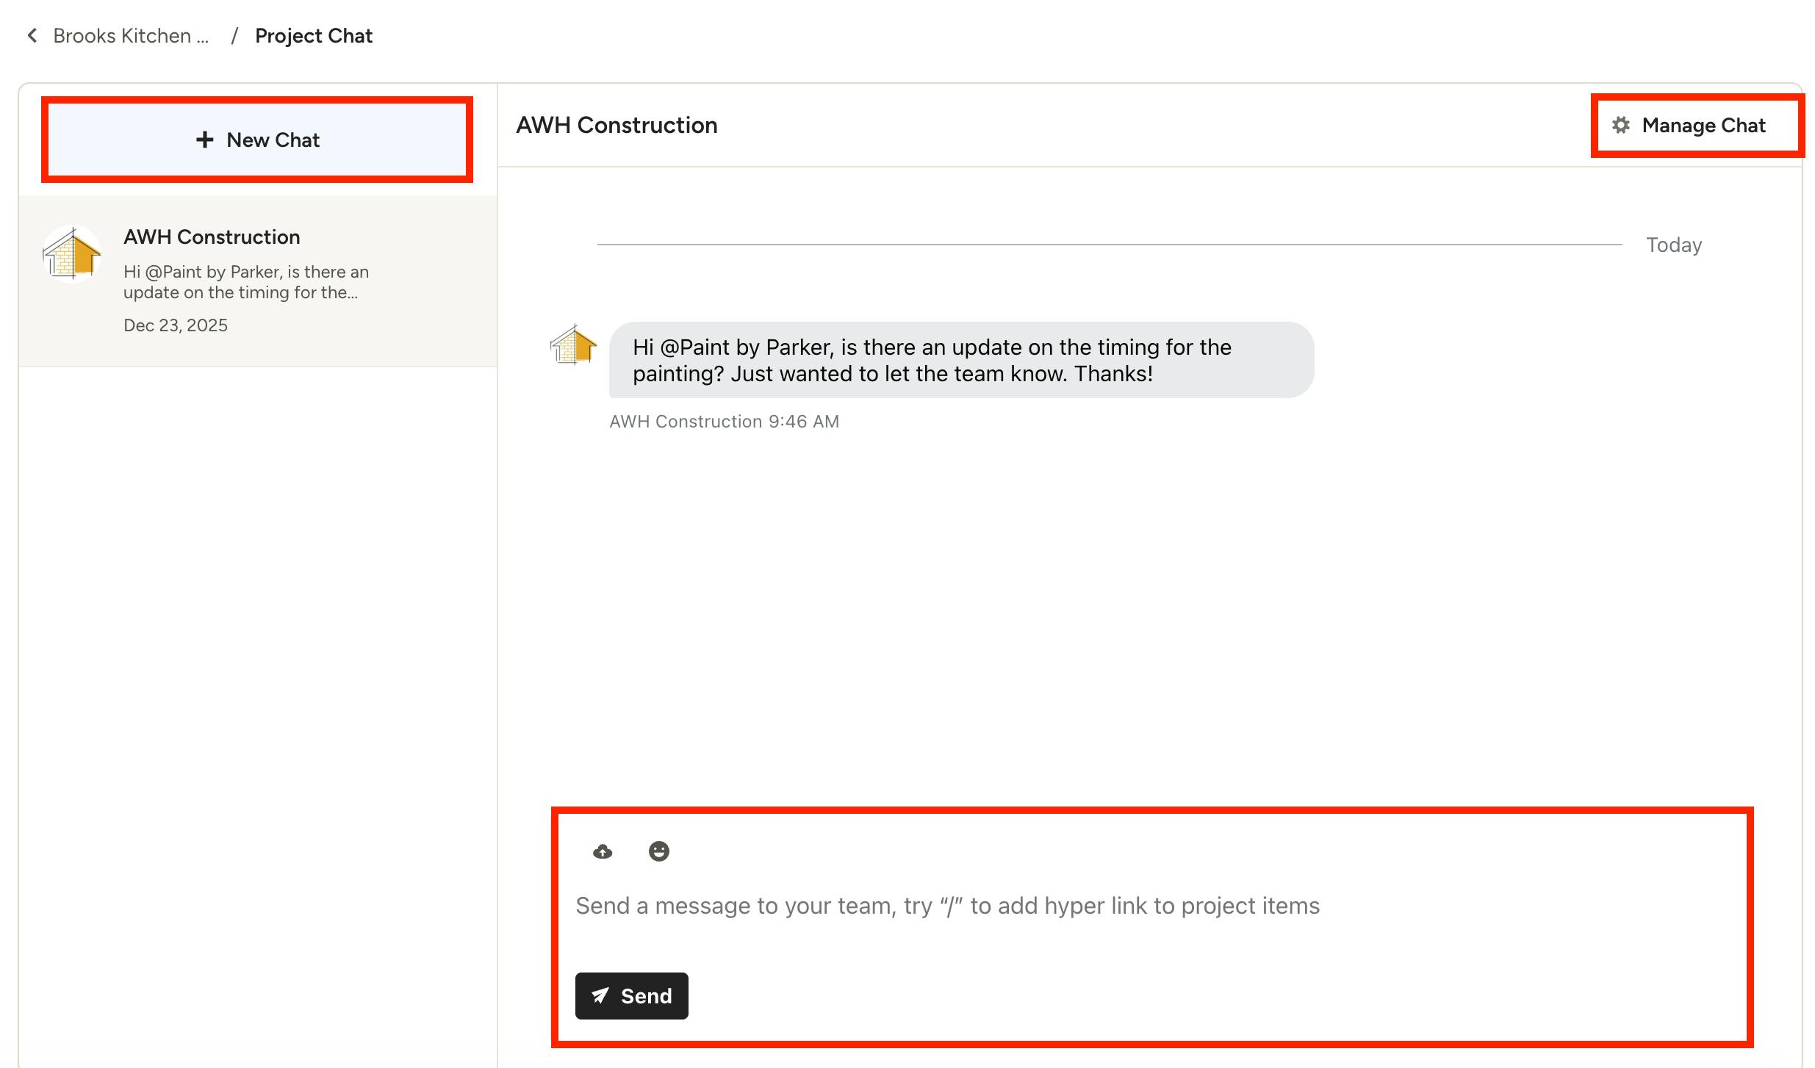
Task: Click the sender avatar next to message
Action: [x=572, y=344]
